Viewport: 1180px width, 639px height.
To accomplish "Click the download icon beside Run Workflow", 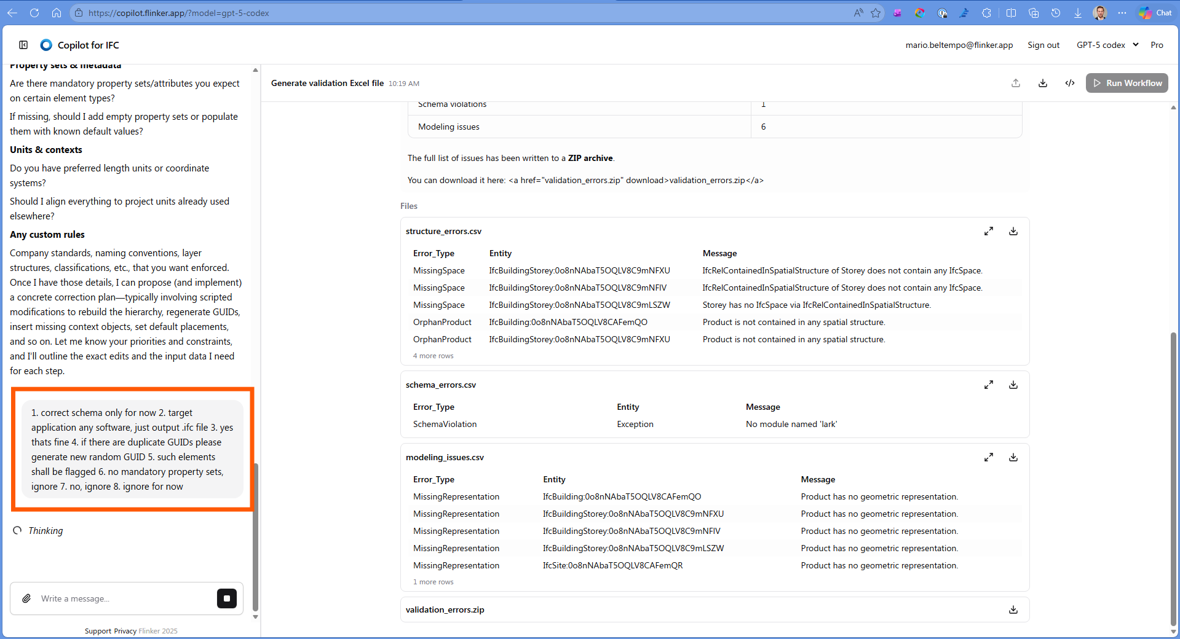I will (1043, 83).
